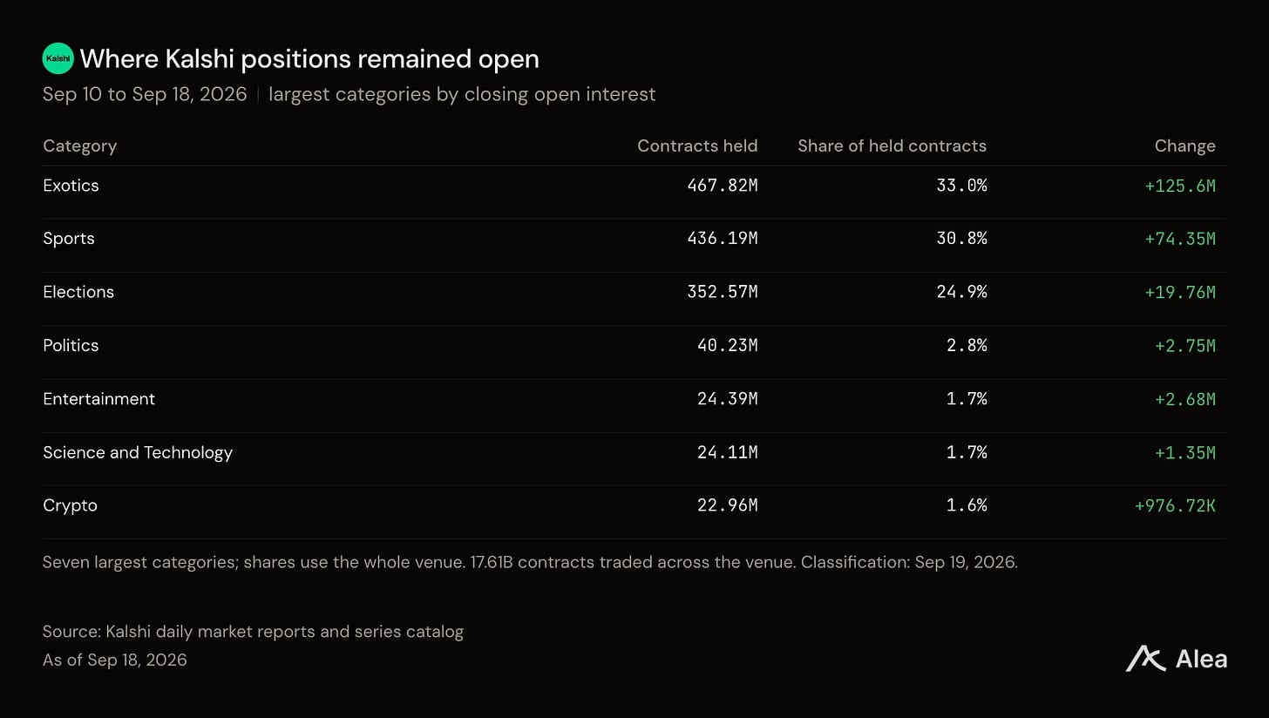Click the Alea brand name text
The width and height of the screenshot is (1269, 718).
pos(1201,659)
